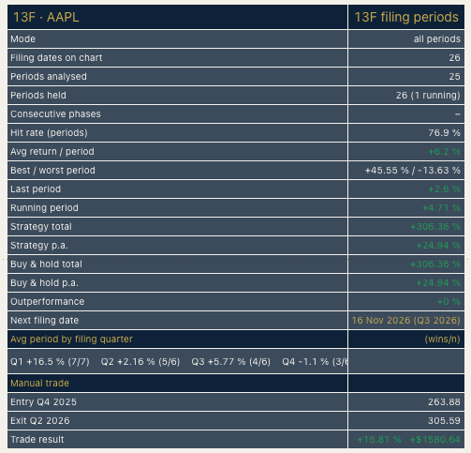Click the trade result amount +$1580.64
The height and width of the screenshot is (453, 471).
point(434,439)
